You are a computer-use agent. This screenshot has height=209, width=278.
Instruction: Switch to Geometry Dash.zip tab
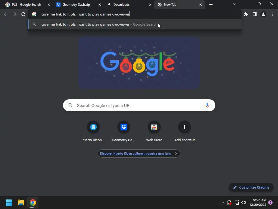point(76,5)
